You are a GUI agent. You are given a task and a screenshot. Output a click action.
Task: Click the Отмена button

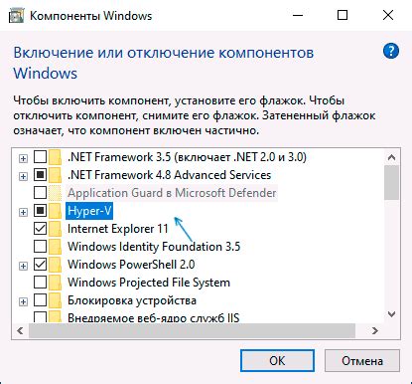pyautogui.click(x=362, y=360)
